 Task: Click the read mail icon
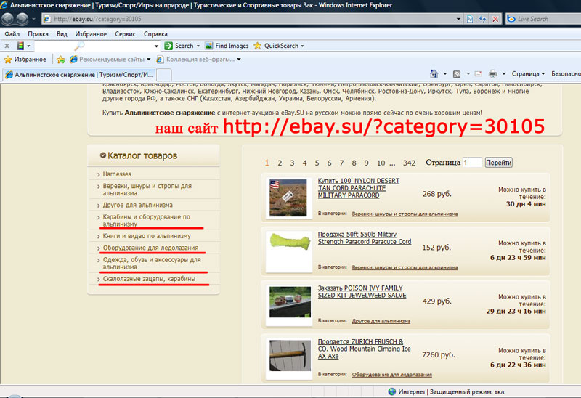(x=479, y=74)
